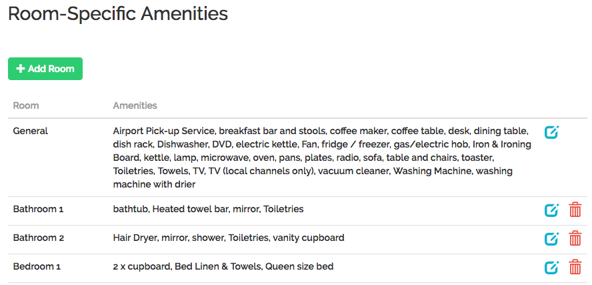Select the General row label
Image resolution: width=592 pixels, height=285 pixels.
coord(31,131)
